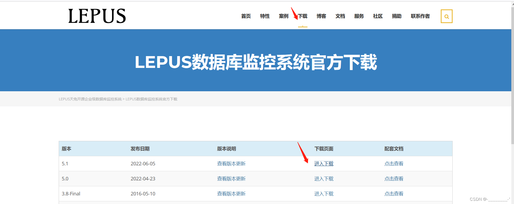Click 进入下载 for version 5.1
This screenshot has height=204, width=514.
[x=324, y=164]
